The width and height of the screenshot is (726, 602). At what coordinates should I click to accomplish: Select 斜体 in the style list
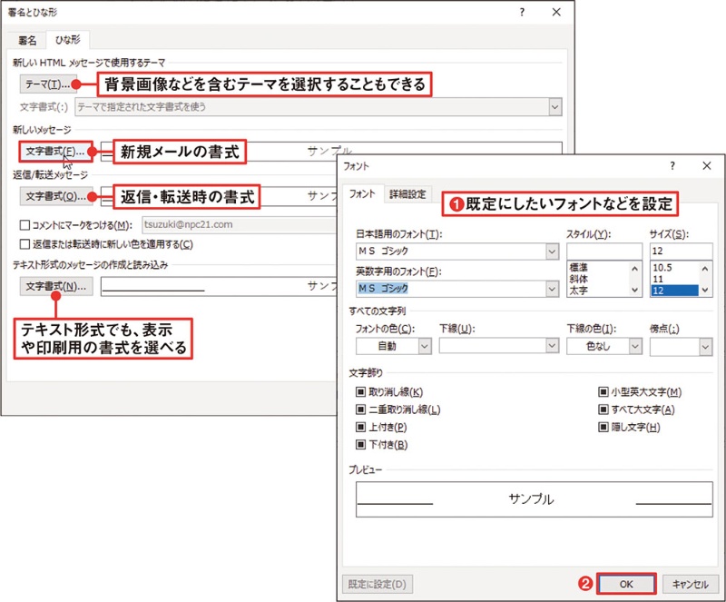[x=580, y=280]
